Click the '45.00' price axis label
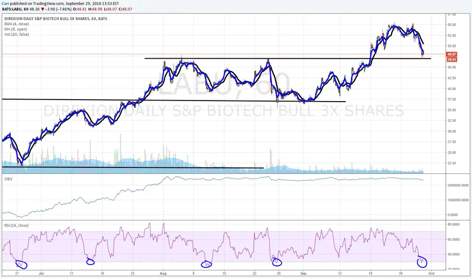Image resolution: width=472 pixels, height=278 pixels. 452,67
